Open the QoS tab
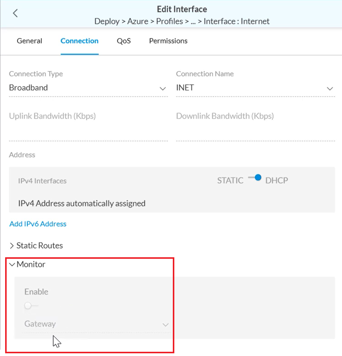This screenshot has height=356, width=342. coord(124,41)
